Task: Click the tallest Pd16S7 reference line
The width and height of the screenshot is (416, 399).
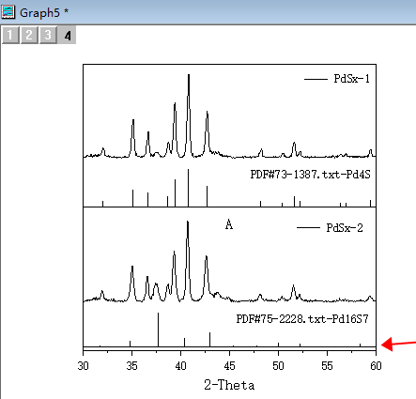Action: (158, 330)
